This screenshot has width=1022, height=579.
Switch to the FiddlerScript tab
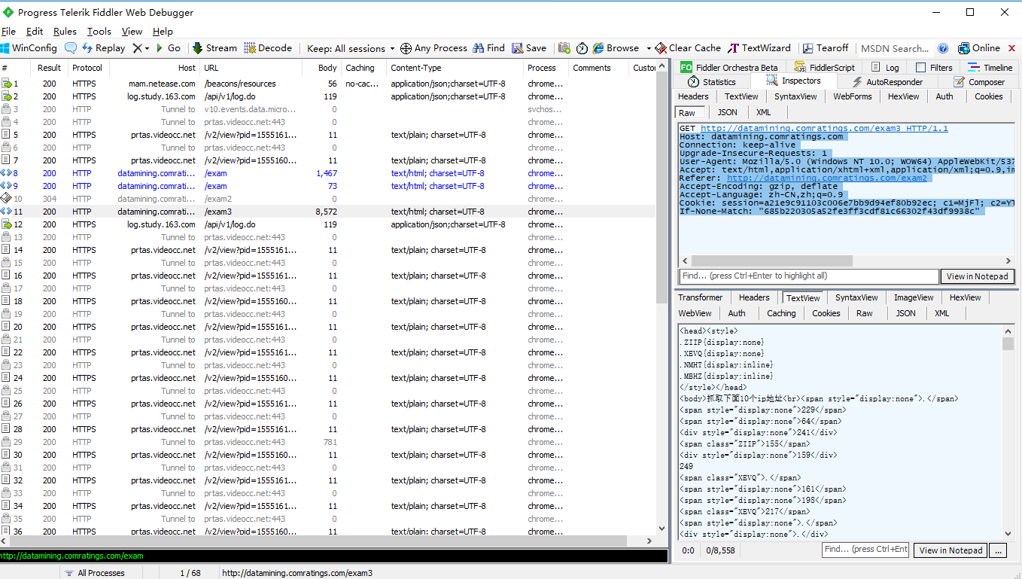pyautogui.click(x=824, y=67)
